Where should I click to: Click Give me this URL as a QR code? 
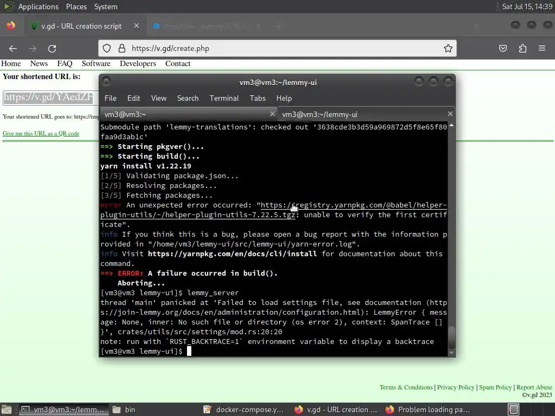click(41, 133)
